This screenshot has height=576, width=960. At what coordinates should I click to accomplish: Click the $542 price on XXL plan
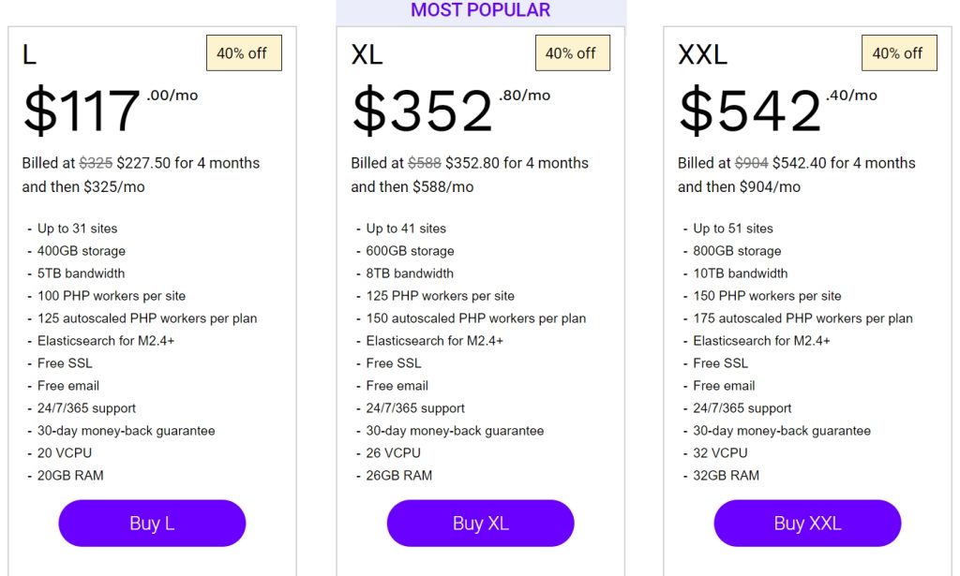pos(749,111)
